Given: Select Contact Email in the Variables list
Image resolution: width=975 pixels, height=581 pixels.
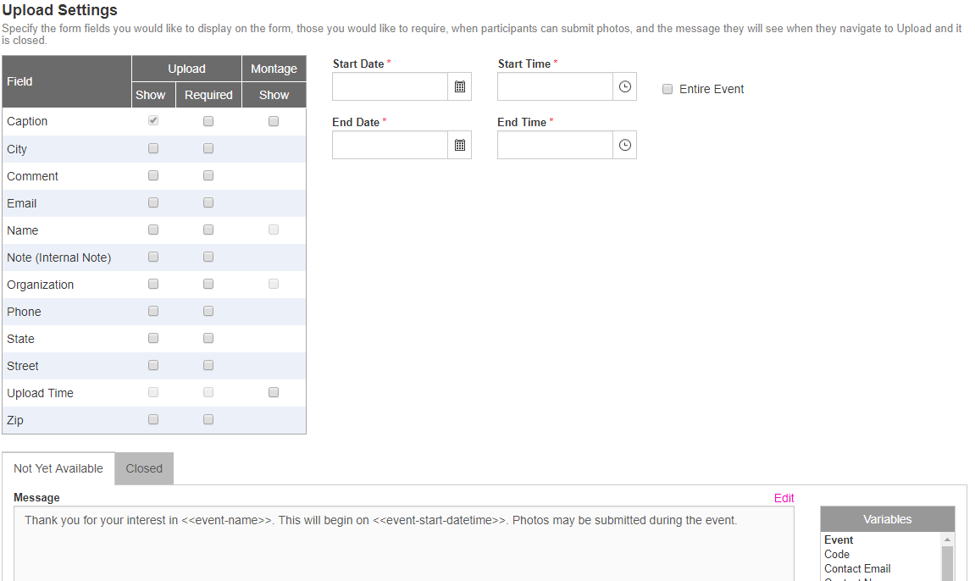Looking at the screenshot, I should 857,568.
